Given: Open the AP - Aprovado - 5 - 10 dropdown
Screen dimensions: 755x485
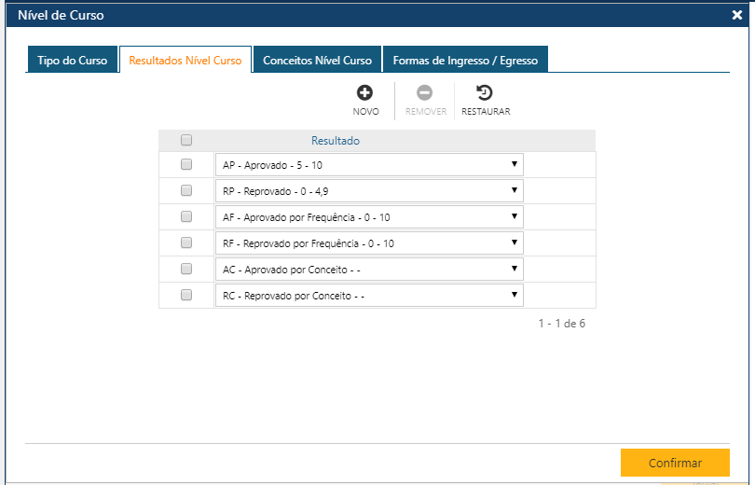Looking at the screenshot, I should (x=369, y=165).
